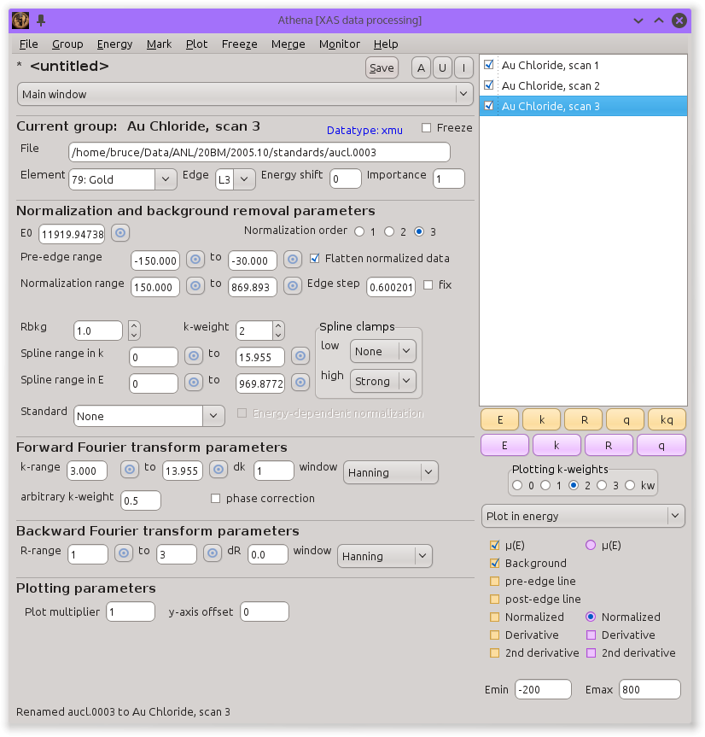This screenshot has height=737, width=705.
Task: Click the pluck button next to E0
Action: click(x=120, y=232)
